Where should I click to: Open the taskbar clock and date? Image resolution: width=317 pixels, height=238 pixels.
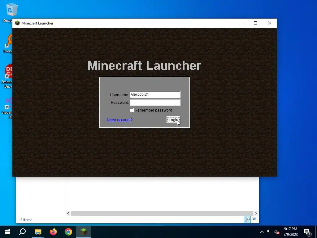point(290,232)
